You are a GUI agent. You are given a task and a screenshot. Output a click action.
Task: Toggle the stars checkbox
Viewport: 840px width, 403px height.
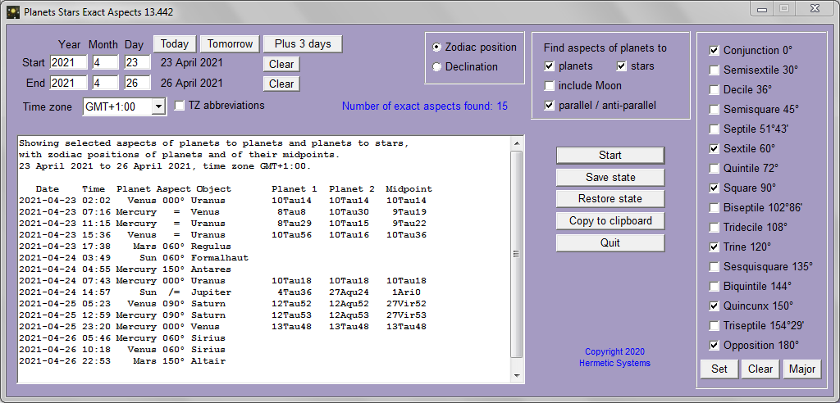(622, 66)
